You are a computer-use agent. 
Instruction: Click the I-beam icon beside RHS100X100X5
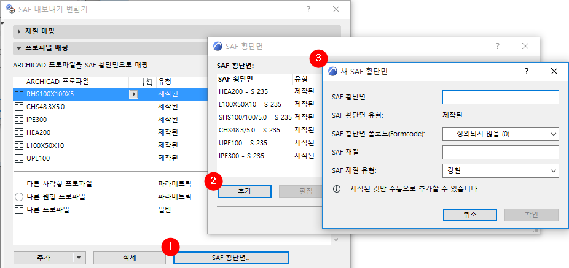pos(19,94)
